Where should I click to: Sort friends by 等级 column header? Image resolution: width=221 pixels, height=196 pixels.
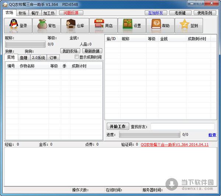click(152, 39)
